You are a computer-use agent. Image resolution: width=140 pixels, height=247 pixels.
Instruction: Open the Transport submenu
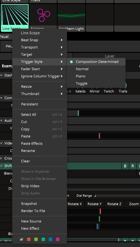[40, 47]
